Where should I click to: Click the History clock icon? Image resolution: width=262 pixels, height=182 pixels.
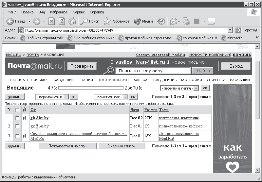point(161,21)
